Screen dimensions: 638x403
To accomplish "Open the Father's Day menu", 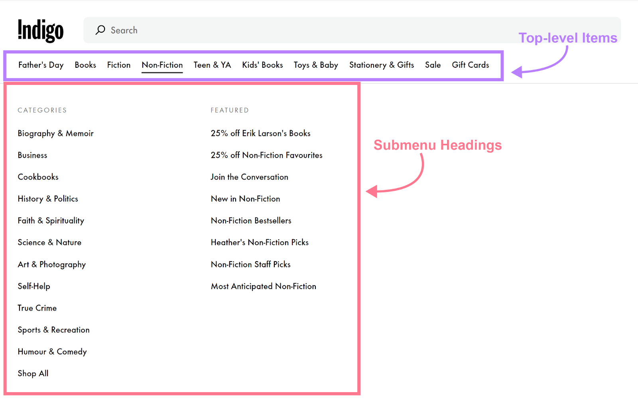I will tap(41, 65).
